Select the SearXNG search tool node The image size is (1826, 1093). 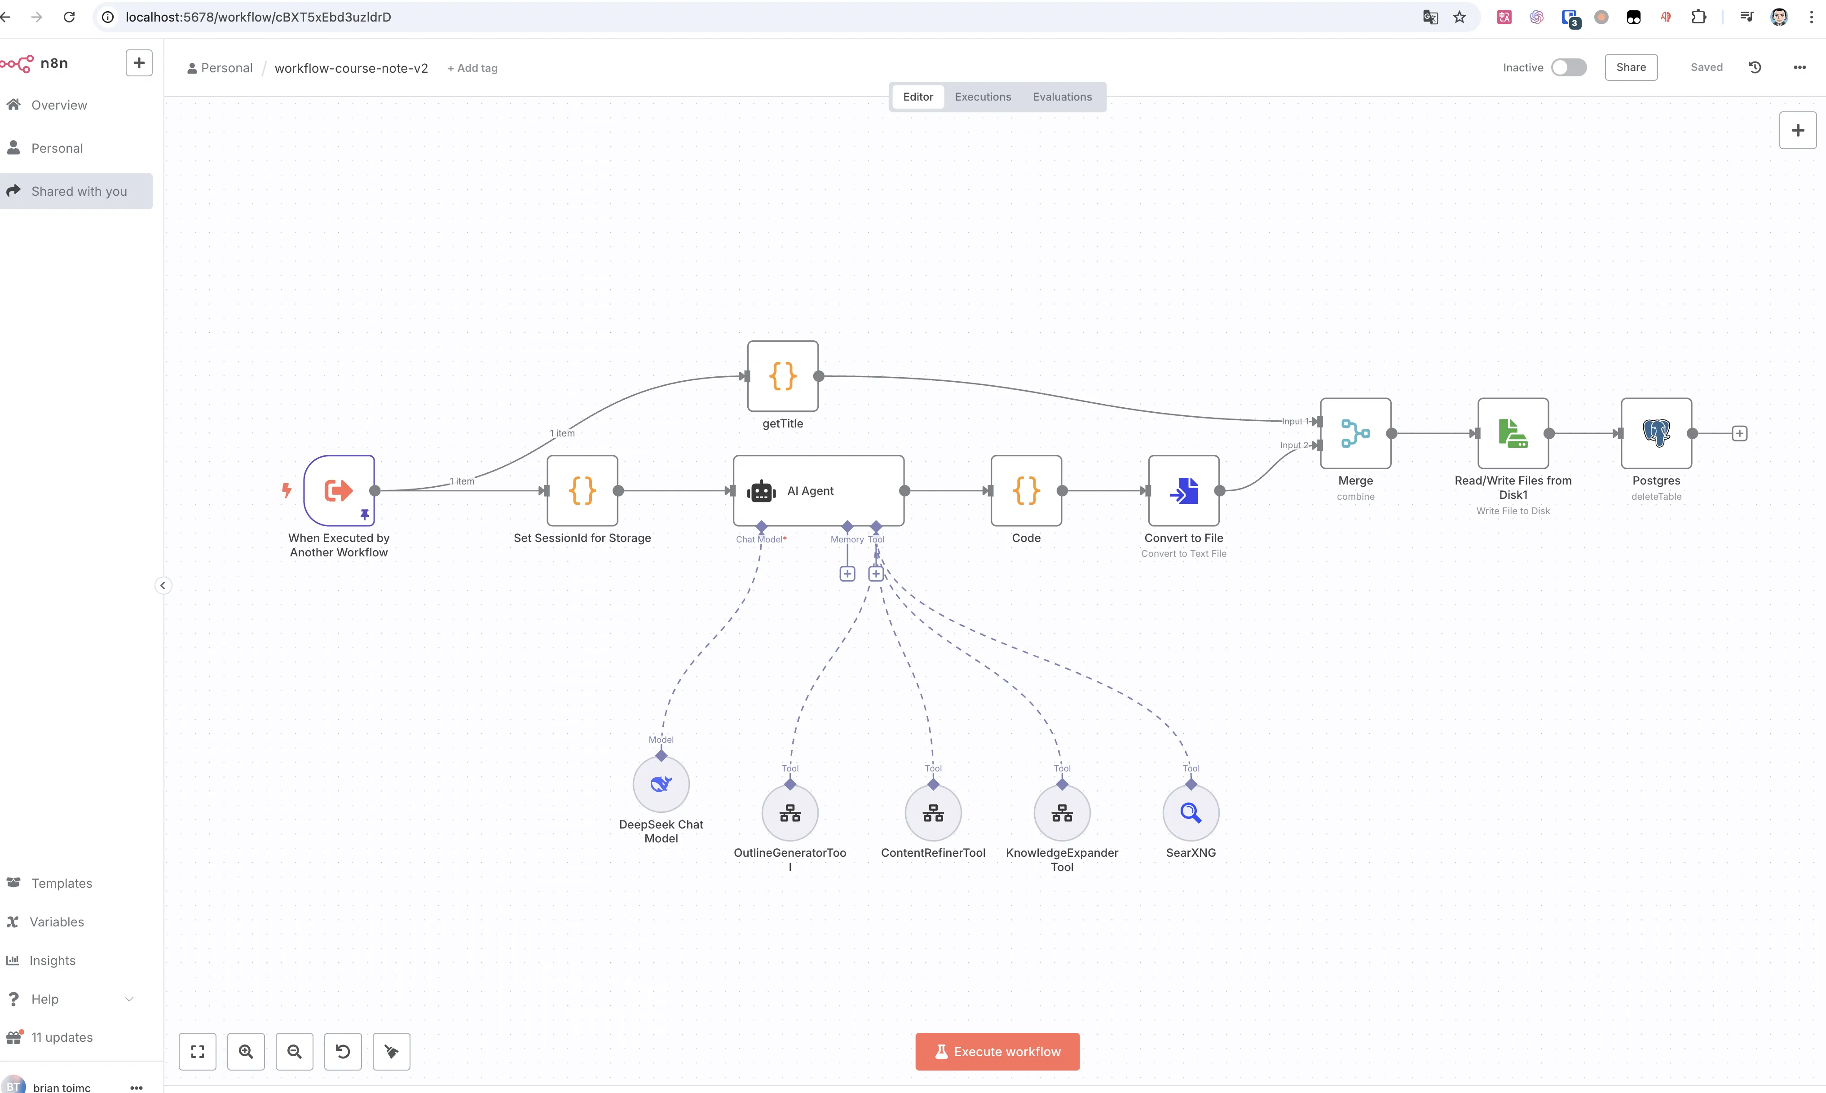(x=1191, y=812)
